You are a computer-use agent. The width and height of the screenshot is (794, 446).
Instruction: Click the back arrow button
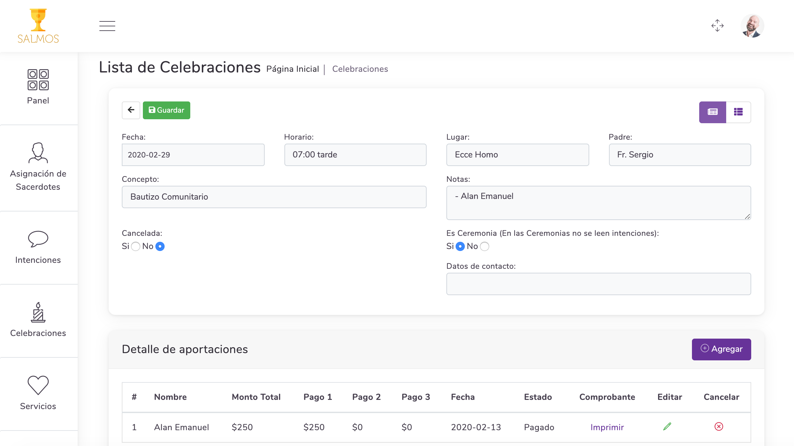pyautogui.click(x=131, y=110)
